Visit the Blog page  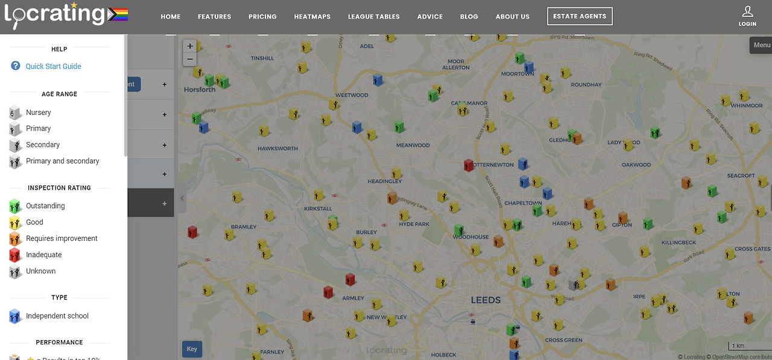coord(469,17)
